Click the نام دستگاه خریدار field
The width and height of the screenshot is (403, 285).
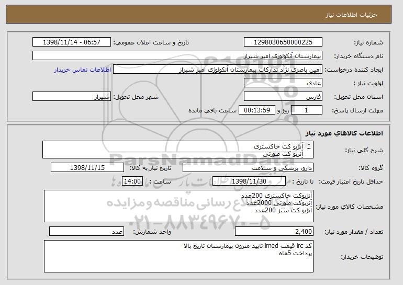pos(177,56)
